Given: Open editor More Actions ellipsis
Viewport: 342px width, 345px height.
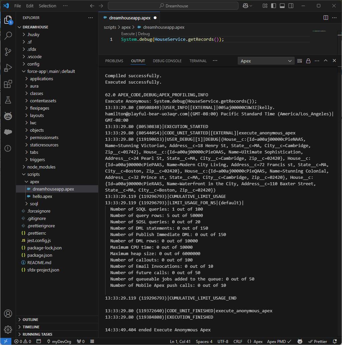Looking at the screenshot, I should click(334, 18).
